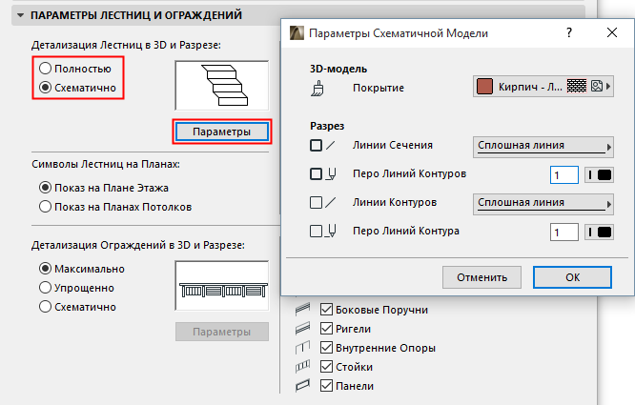Open the Линии Сечения line type dropdown
635x405 pixels.
[542, 146]
